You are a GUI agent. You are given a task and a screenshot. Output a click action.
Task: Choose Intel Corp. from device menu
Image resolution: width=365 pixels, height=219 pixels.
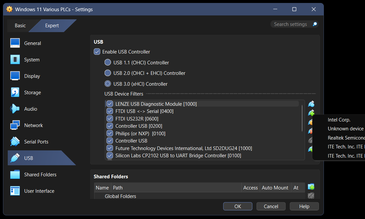point(339,120)
